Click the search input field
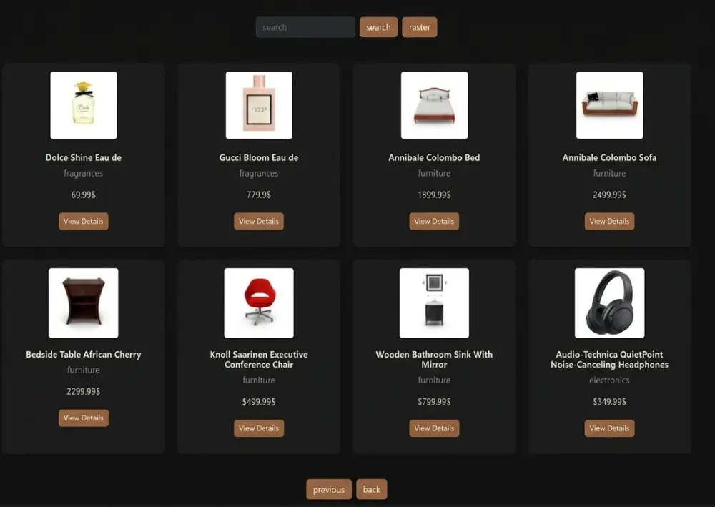 (305, 27)
